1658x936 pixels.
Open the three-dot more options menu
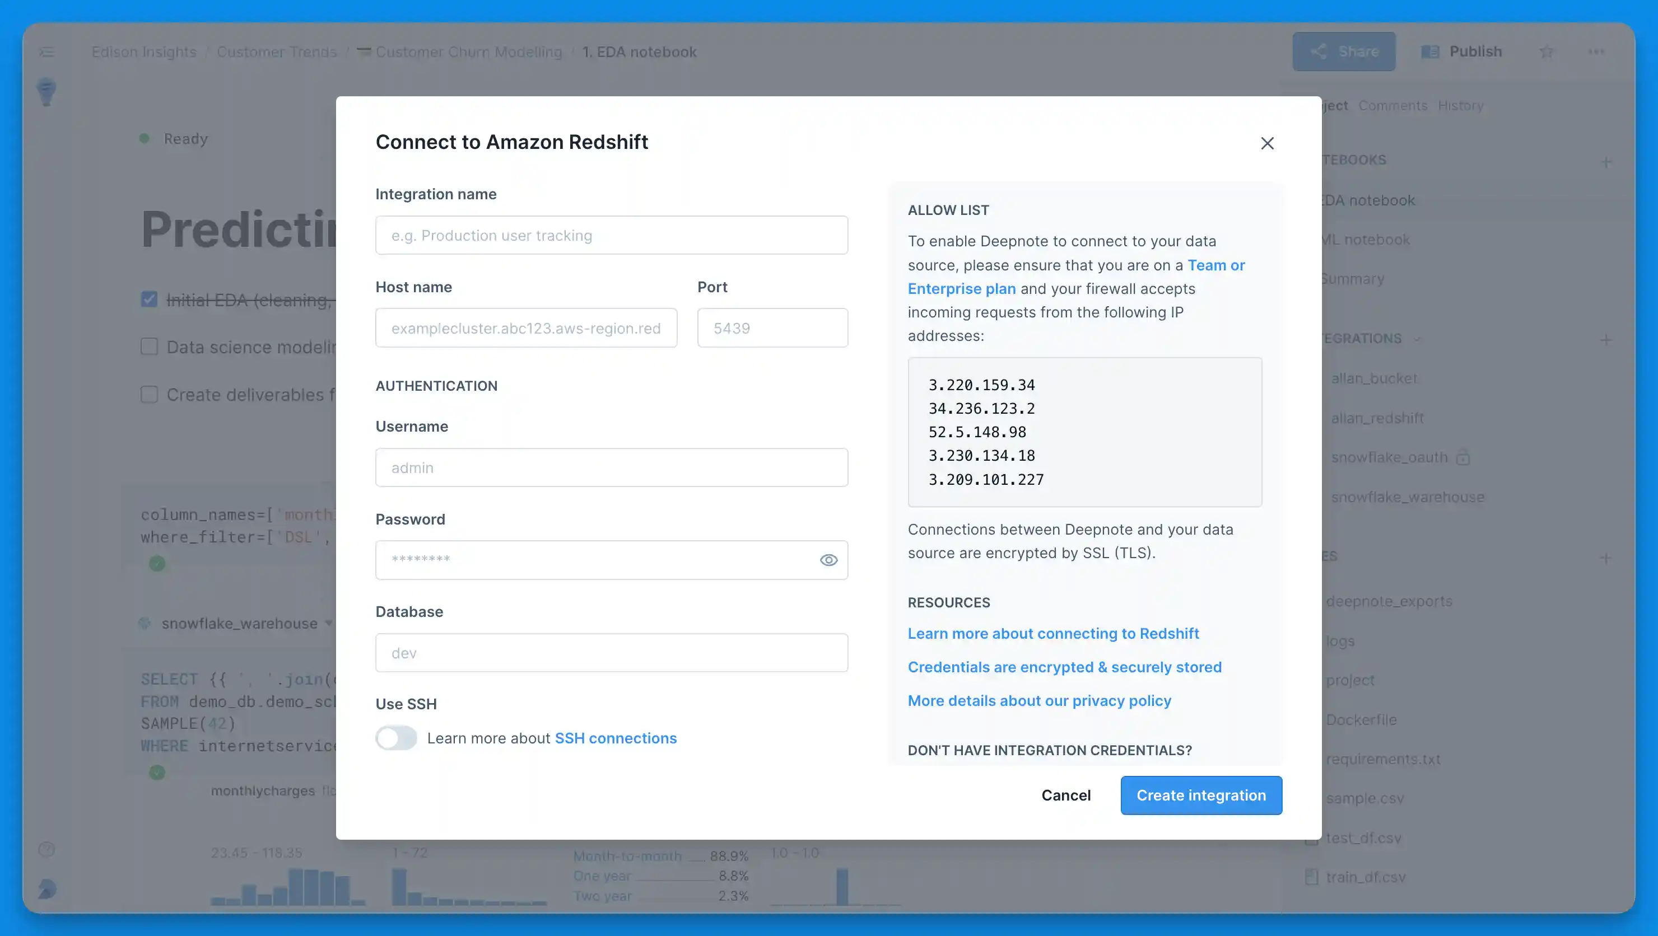click(1596, 52)
